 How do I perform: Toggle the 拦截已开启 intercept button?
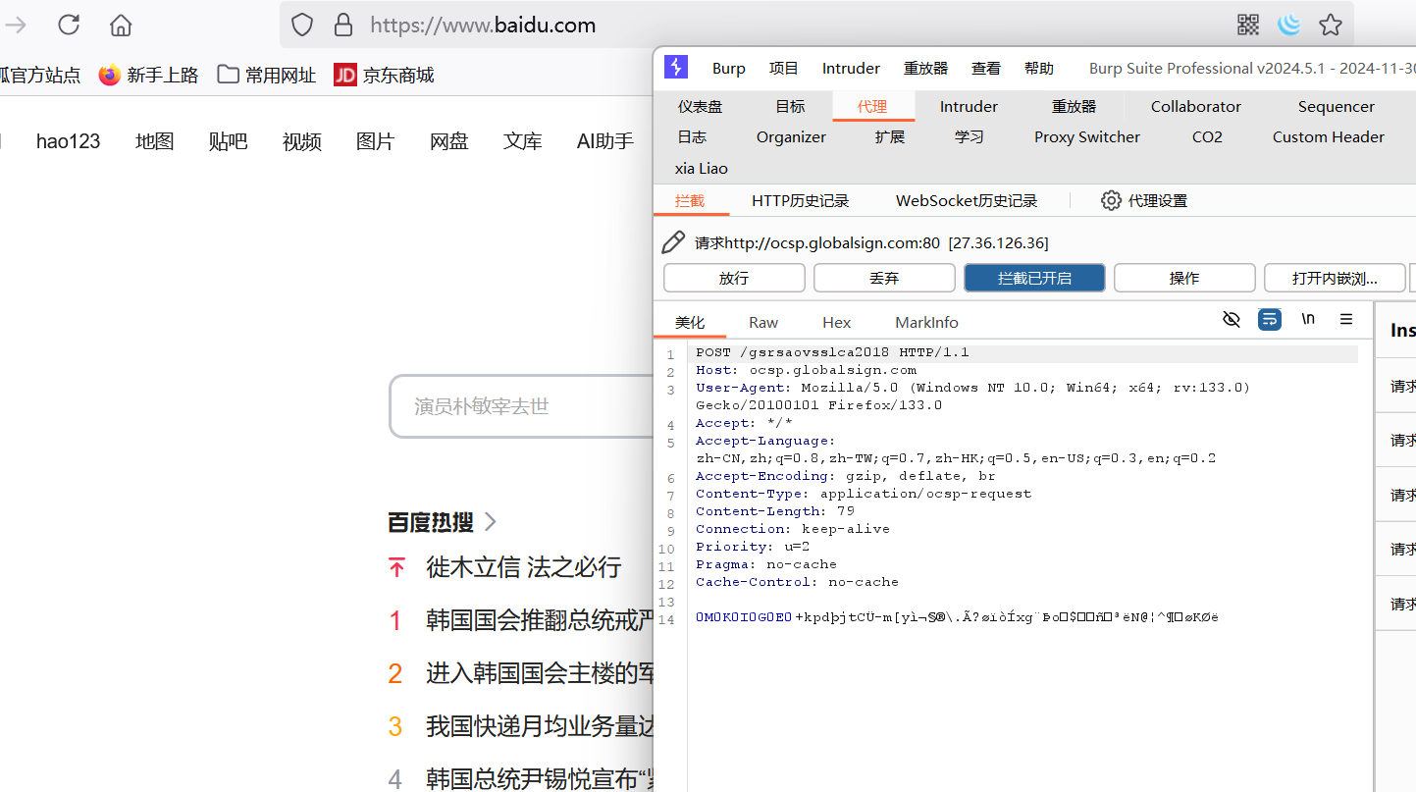(1034, 278)
